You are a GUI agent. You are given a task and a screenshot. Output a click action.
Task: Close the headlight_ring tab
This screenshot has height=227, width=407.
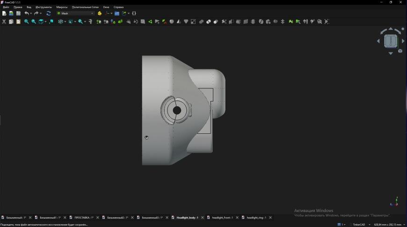pyautogui.click(x=270, y=218)
